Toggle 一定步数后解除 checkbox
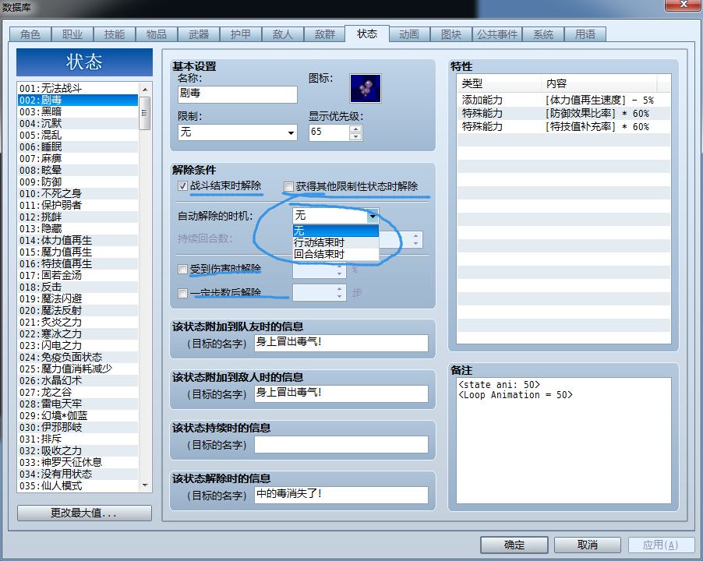Image resolution: width=703 pixels, height=561 pixels. pyautogui.click(x=182, y=294)
